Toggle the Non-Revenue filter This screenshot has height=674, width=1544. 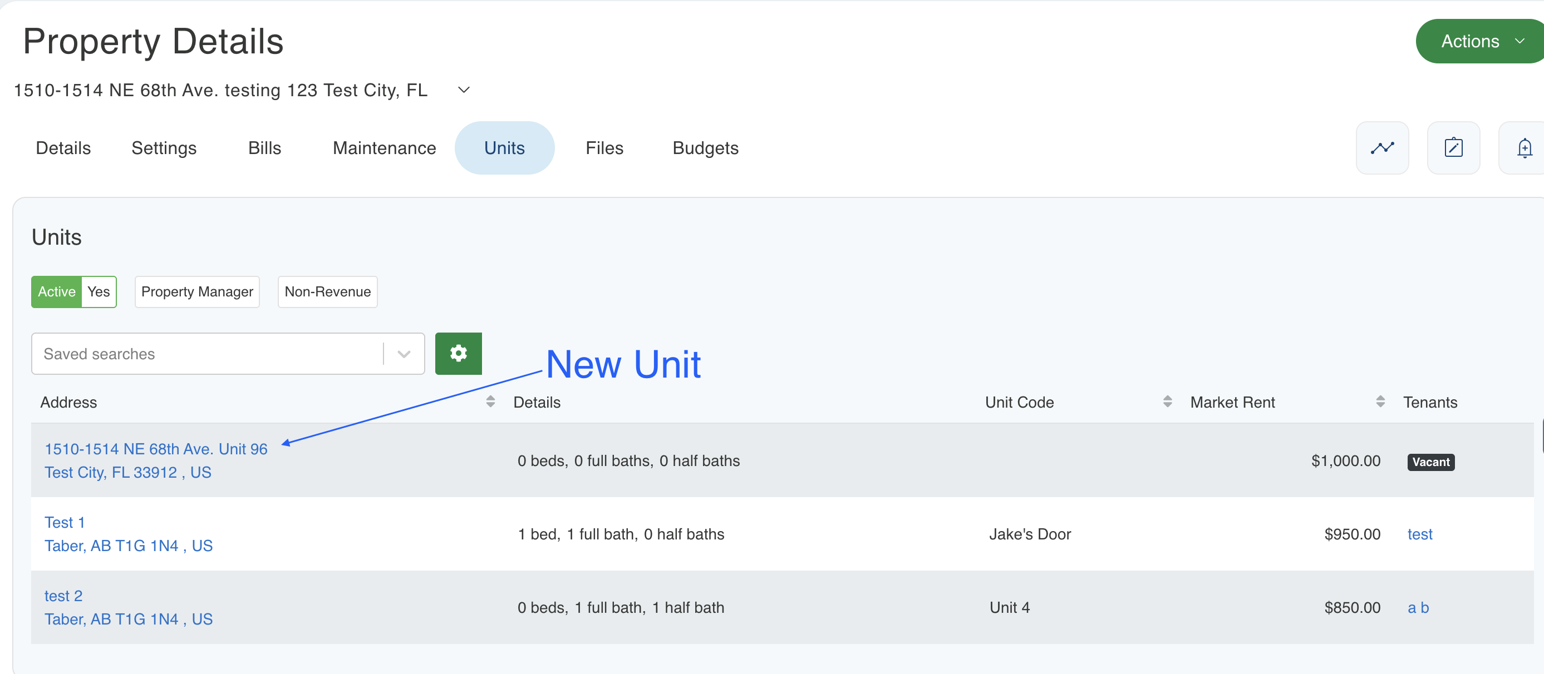tap(327, 292)
